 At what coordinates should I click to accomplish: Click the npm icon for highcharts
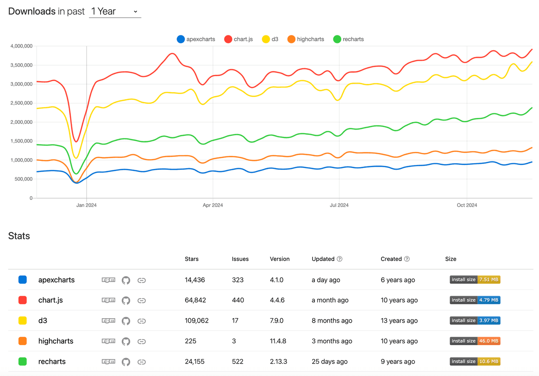click(108, 341)
